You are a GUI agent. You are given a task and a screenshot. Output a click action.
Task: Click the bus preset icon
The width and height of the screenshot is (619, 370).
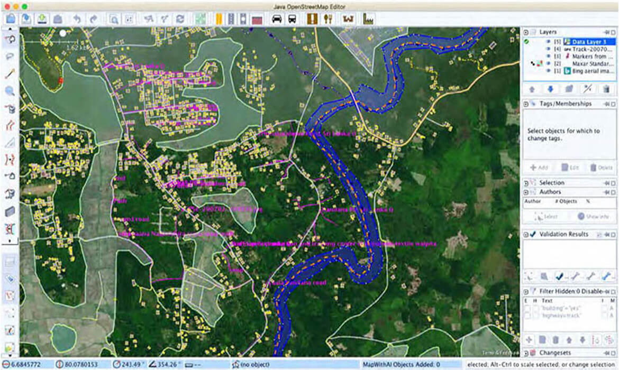pos(292,19)
